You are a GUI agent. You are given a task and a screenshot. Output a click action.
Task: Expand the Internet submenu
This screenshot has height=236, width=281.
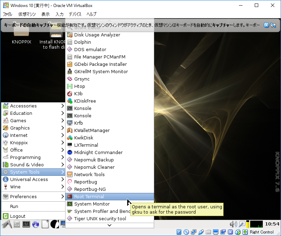[x=33, y=135]
